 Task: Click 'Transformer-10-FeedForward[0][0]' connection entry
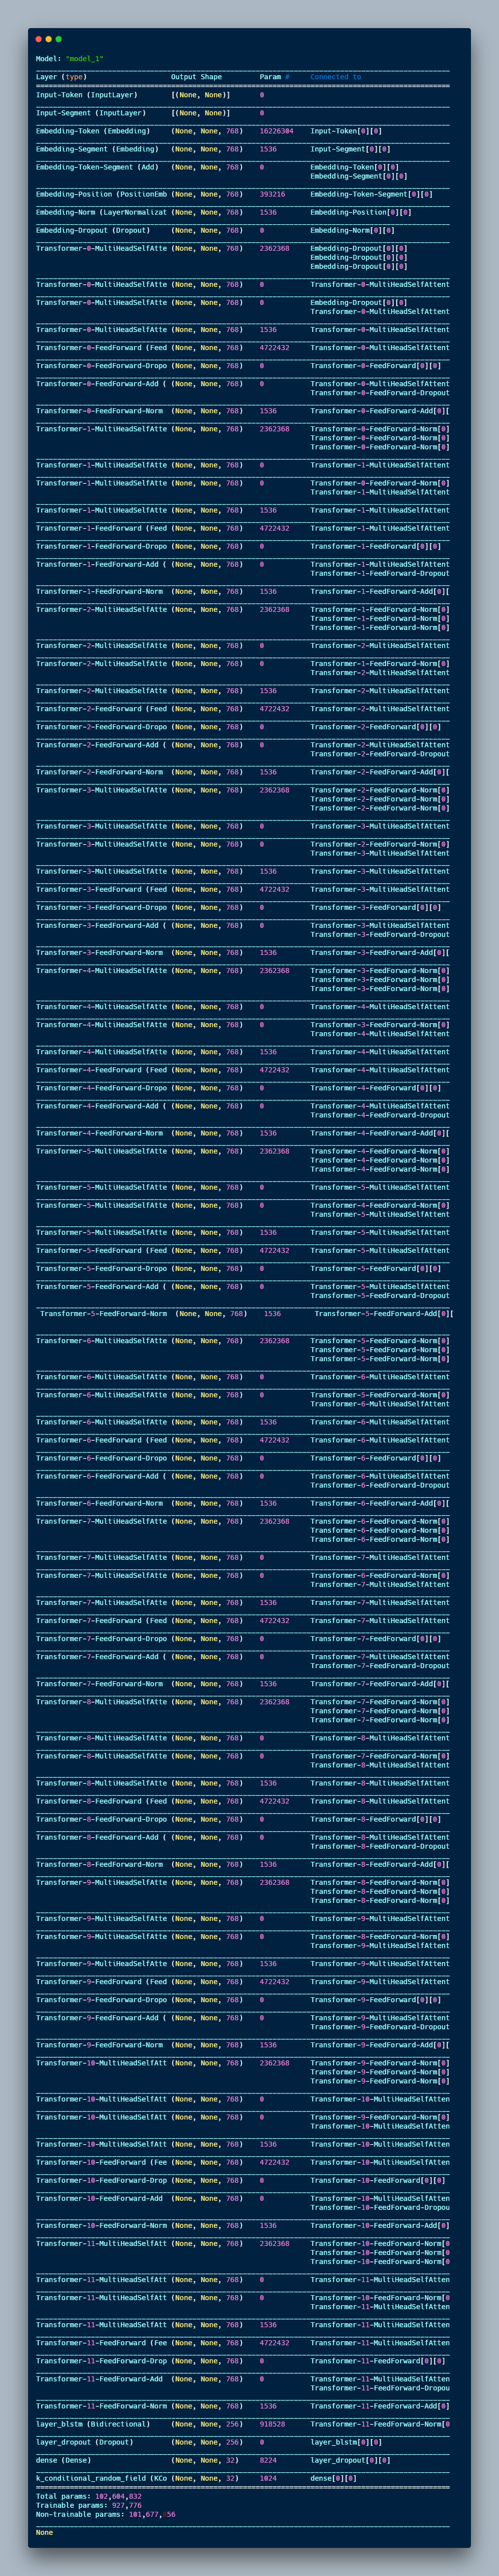[378, 2180]
